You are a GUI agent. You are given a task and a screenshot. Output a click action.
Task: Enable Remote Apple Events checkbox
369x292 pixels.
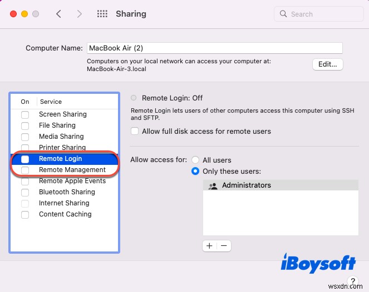click(25, 182)
